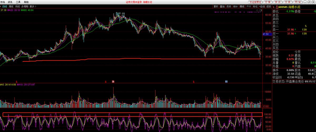Click the 复权 toolbar button
Screen dimensions: 316x132
point(216,6)
